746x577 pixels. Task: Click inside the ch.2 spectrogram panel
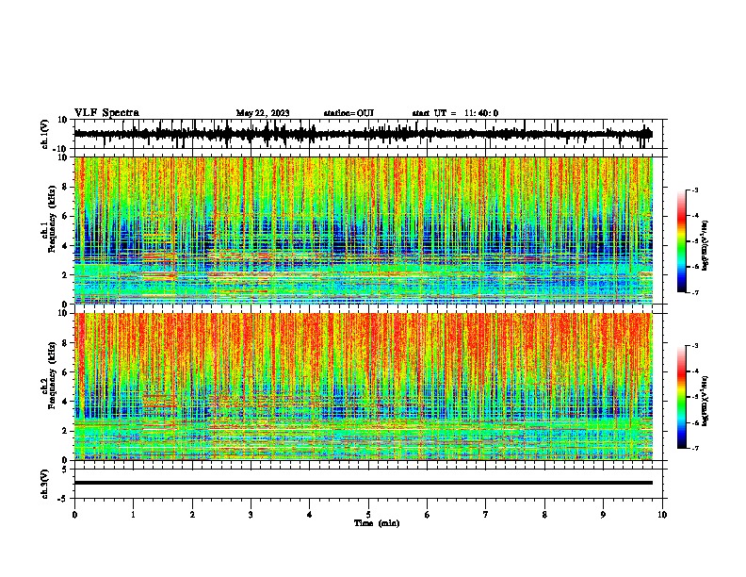(364, 387)
